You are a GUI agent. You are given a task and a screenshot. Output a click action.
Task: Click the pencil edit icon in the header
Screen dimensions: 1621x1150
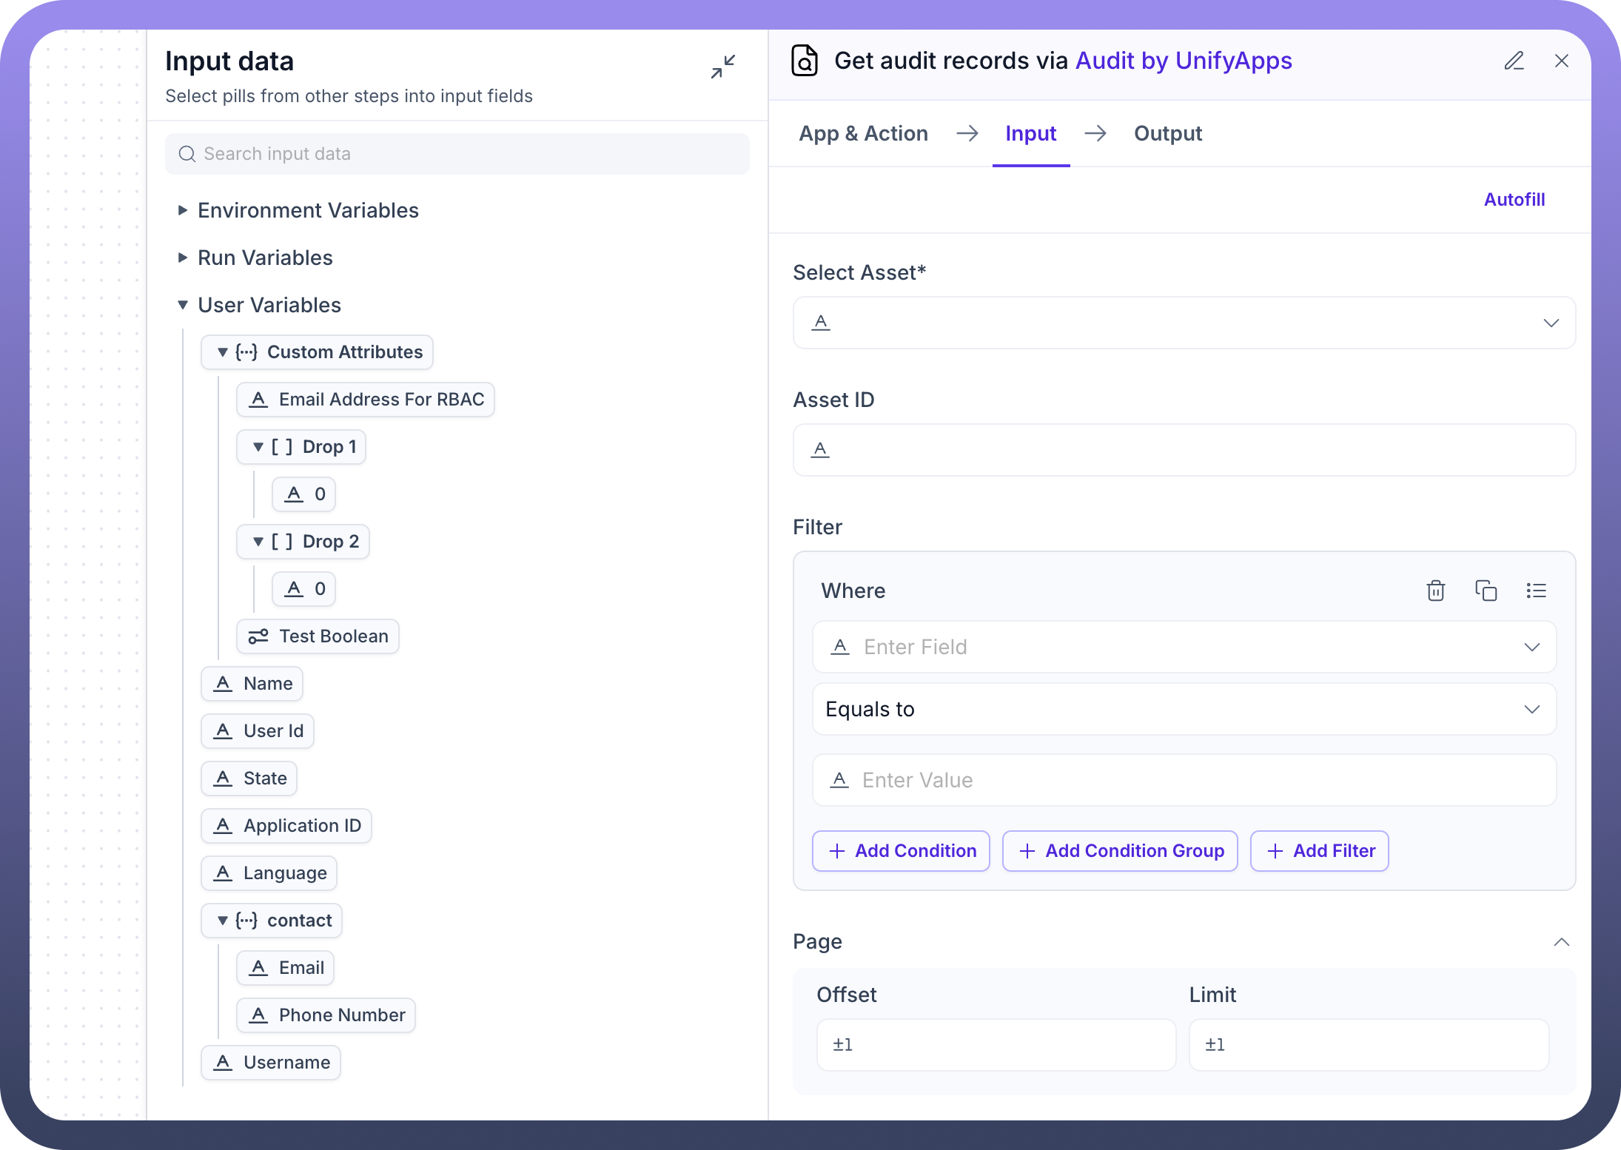1514,61
